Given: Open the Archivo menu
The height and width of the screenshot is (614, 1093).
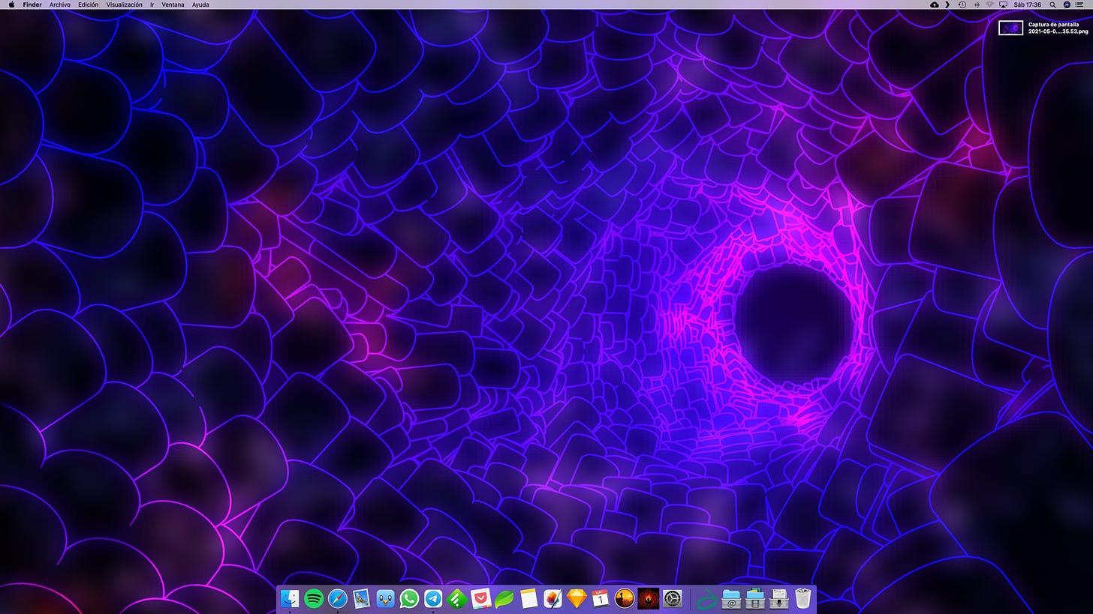Looking at the screenshot, I should point(60,4).
